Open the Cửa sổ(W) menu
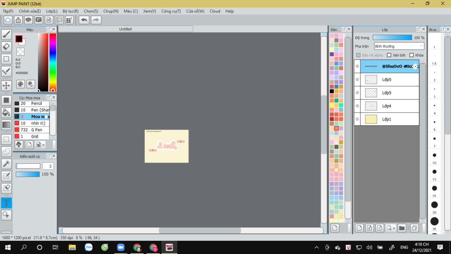 click(195, 11)
